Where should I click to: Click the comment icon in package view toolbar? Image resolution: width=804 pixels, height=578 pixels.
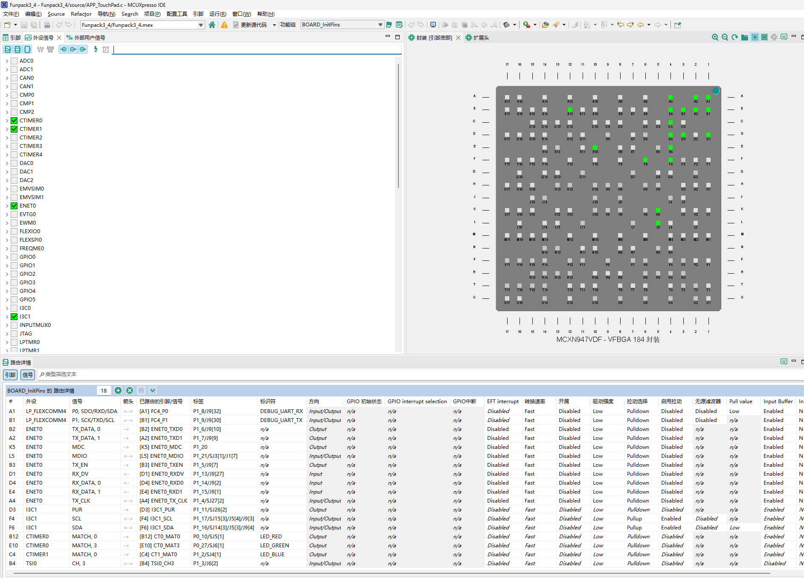pyautogui.click(x=784, y=37)
